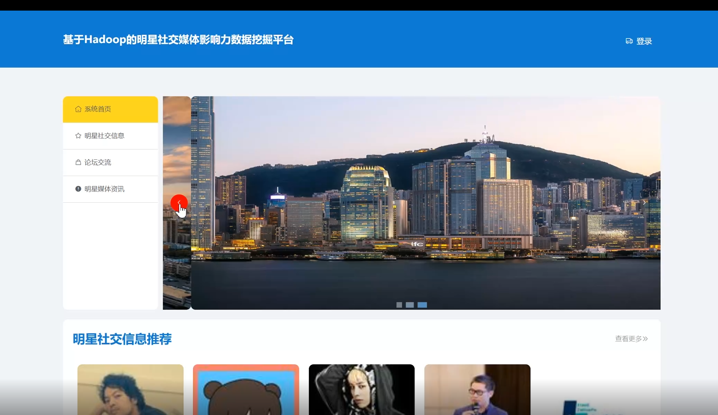Open the 查看更多 link
The width and height of the screenshot is (718, 415).
pos(631,339)
